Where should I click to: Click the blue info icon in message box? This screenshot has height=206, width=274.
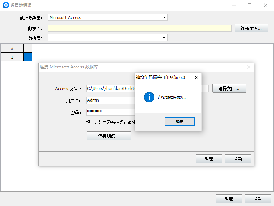(149, 97)
